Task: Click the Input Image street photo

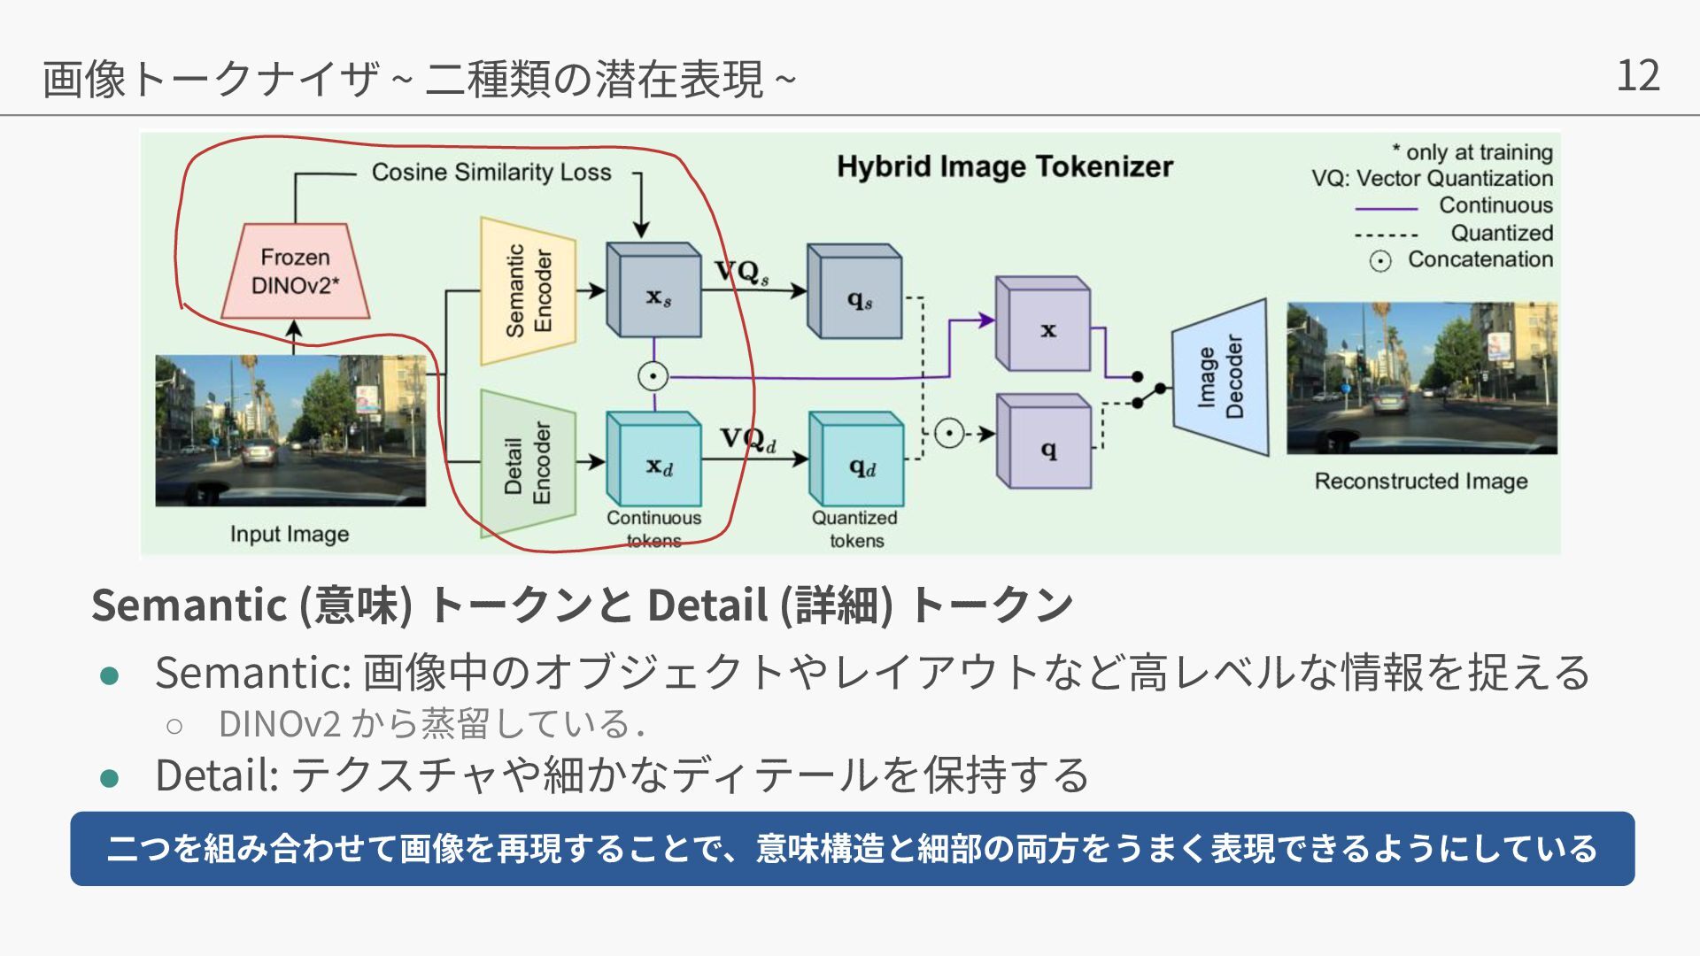Action: 290,430
